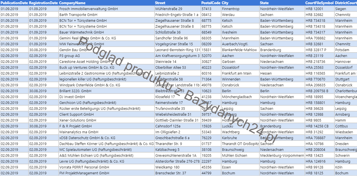
Task: Click cell Bauer Wärmetechnik GmbH
Action: coord(107,32)
